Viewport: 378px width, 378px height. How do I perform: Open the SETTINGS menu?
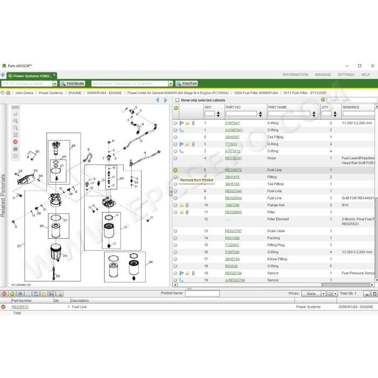[x=346, y=75]
